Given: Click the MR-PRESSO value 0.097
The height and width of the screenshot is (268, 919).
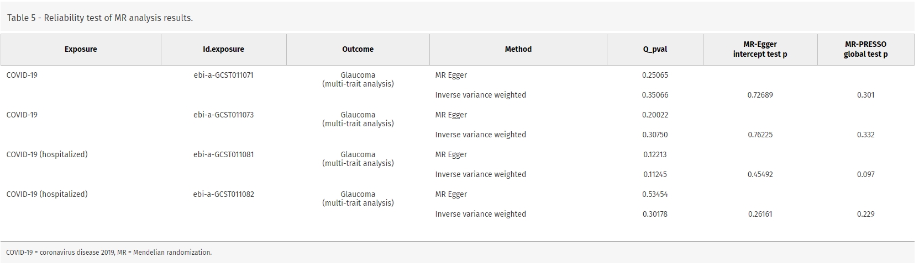Looking at the screenshot, I should (865, 174).
